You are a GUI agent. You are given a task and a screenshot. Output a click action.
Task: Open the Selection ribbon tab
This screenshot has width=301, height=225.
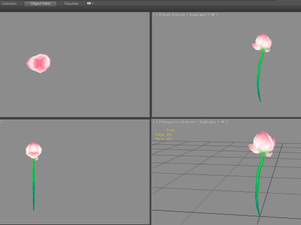(x=9, y=4)
